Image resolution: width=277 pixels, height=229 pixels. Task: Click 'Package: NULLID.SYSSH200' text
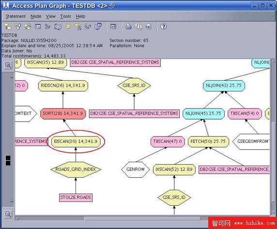[29, 41]
